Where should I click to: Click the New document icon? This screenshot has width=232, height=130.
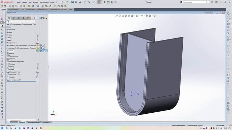(62, 2)
